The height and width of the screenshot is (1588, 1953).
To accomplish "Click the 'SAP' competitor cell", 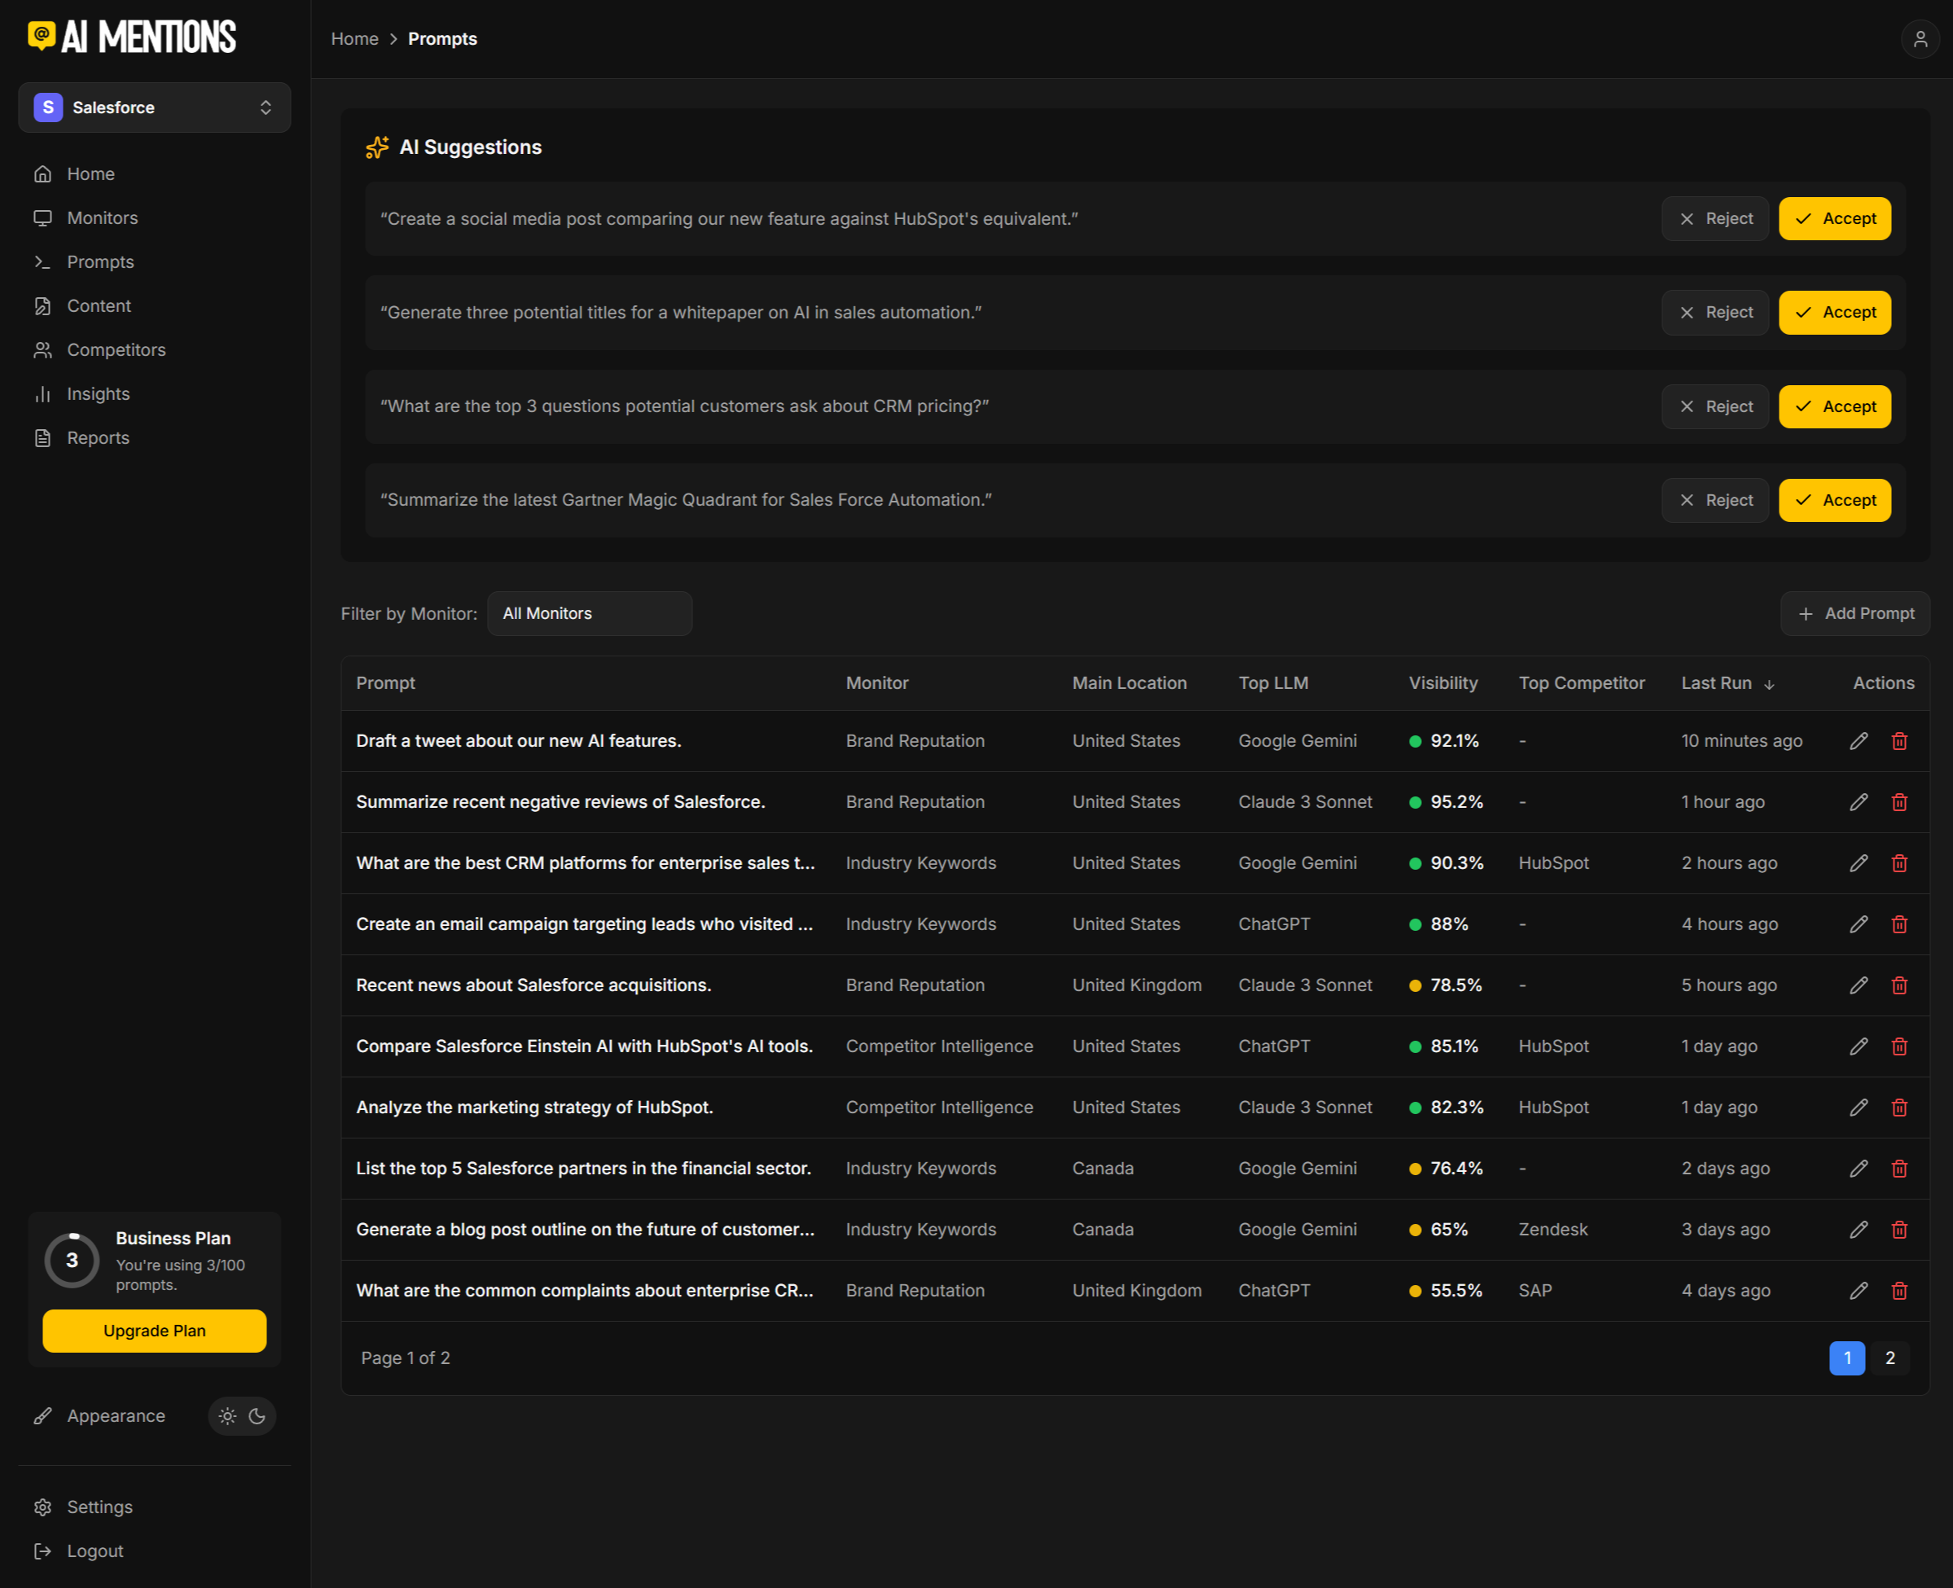I will 1535,1291.
